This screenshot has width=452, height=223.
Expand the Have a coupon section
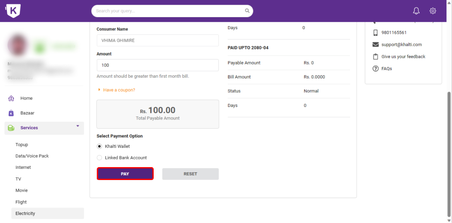(x=117, y=90)
